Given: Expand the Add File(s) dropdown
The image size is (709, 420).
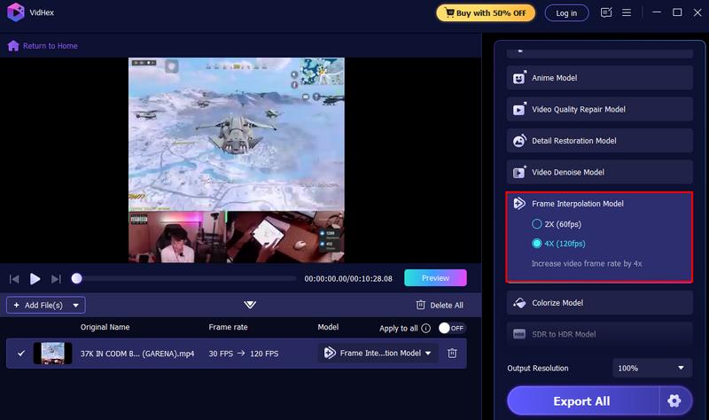Looking at the screenshot, I should pyautogui.click(x=77, y=305).
